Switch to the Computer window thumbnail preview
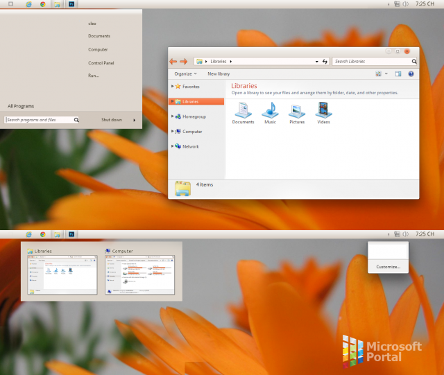Image resolution: width=444 pixels, height=375 pixels. pos(139,274)
